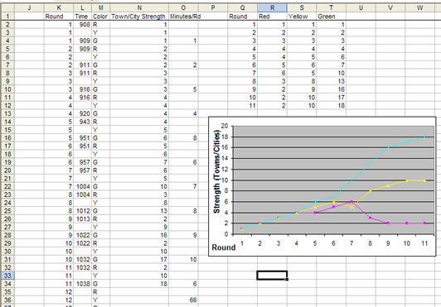Select column N header
This screenshot has width=441, height=307.
click(x=139, y=8)
